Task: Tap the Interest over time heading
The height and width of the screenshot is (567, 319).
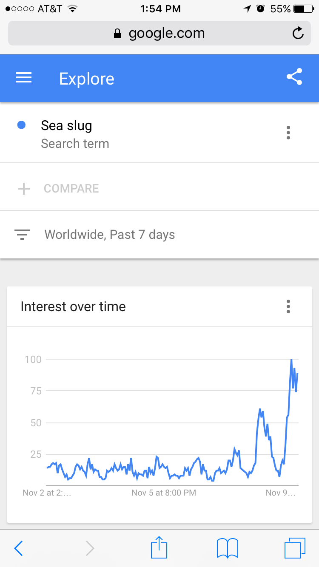Action: coord(73,306)
